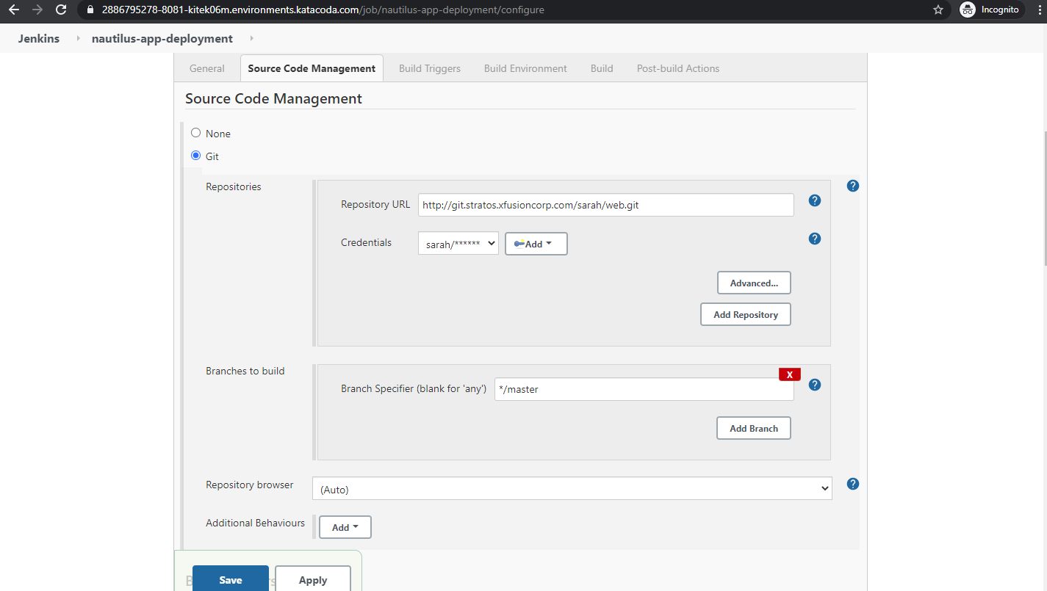Click help icon beside Repository URL

pos(814,200)
